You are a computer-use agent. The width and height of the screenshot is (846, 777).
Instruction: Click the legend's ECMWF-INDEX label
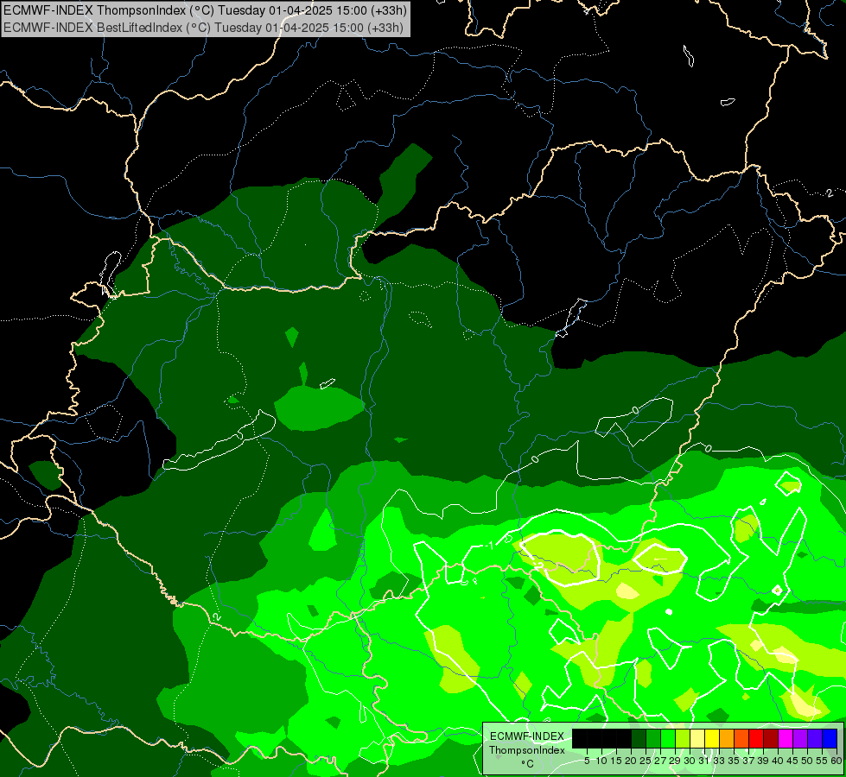coord(527,736)
